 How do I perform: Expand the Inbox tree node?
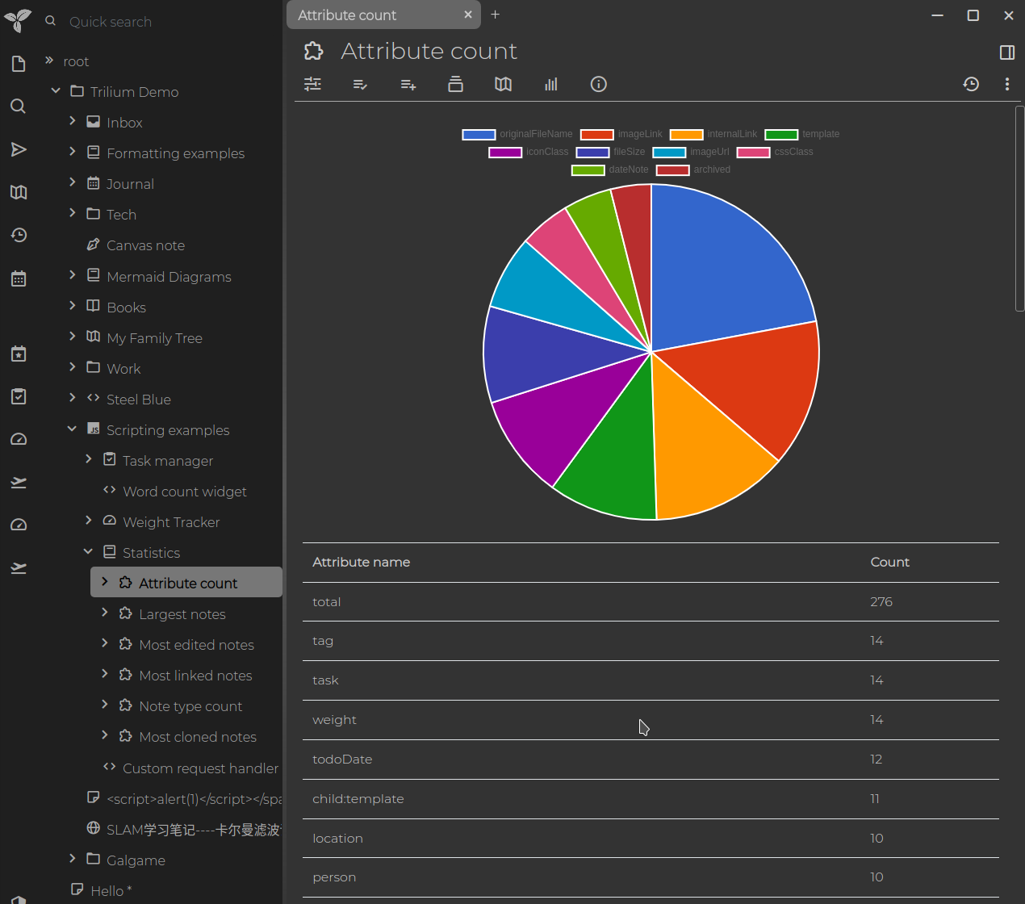pyautogui.click(x=72, y=121)
